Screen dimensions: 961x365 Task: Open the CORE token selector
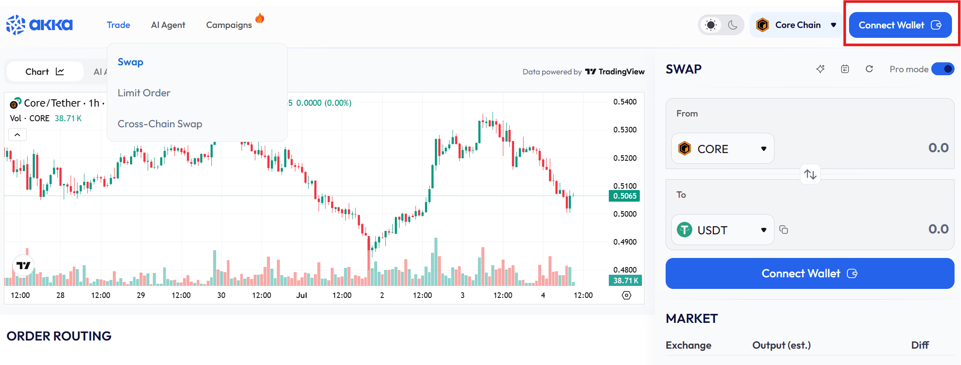722,149
